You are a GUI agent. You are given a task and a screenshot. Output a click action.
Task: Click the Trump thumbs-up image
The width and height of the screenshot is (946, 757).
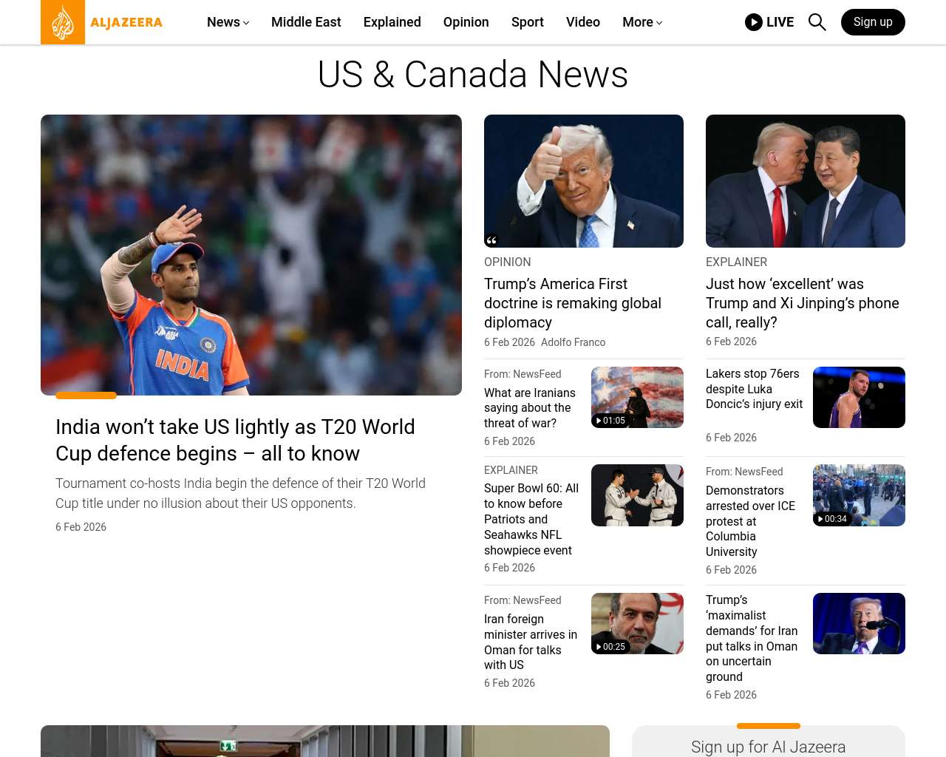click(584, 181)
